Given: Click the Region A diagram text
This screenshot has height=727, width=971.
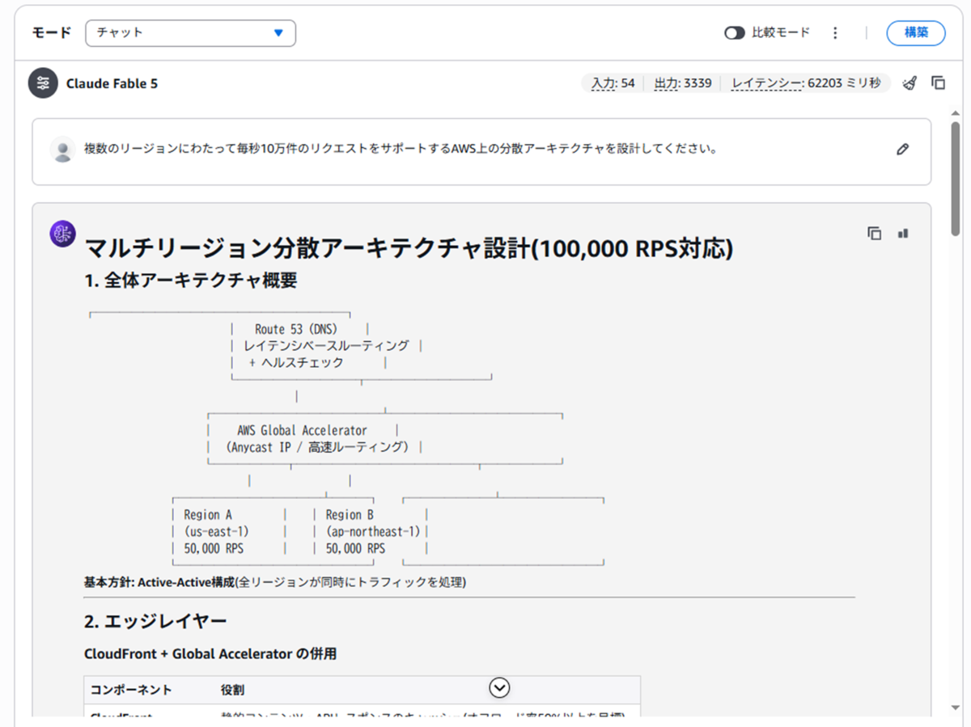Looking at the screenshot, I should (208, 514).
